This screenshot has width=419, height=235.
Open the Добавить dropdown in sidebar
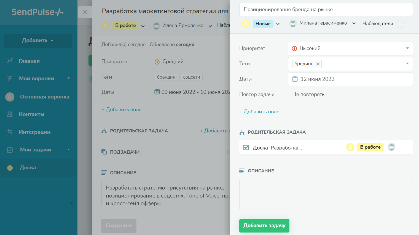tap(38, 41)
